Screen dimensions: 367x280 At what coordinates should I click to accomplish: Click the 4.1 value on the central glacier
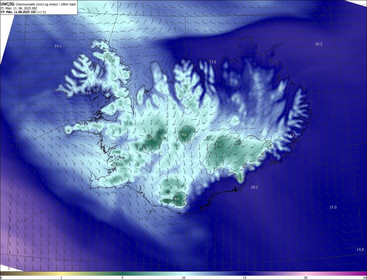click(184, 134)
